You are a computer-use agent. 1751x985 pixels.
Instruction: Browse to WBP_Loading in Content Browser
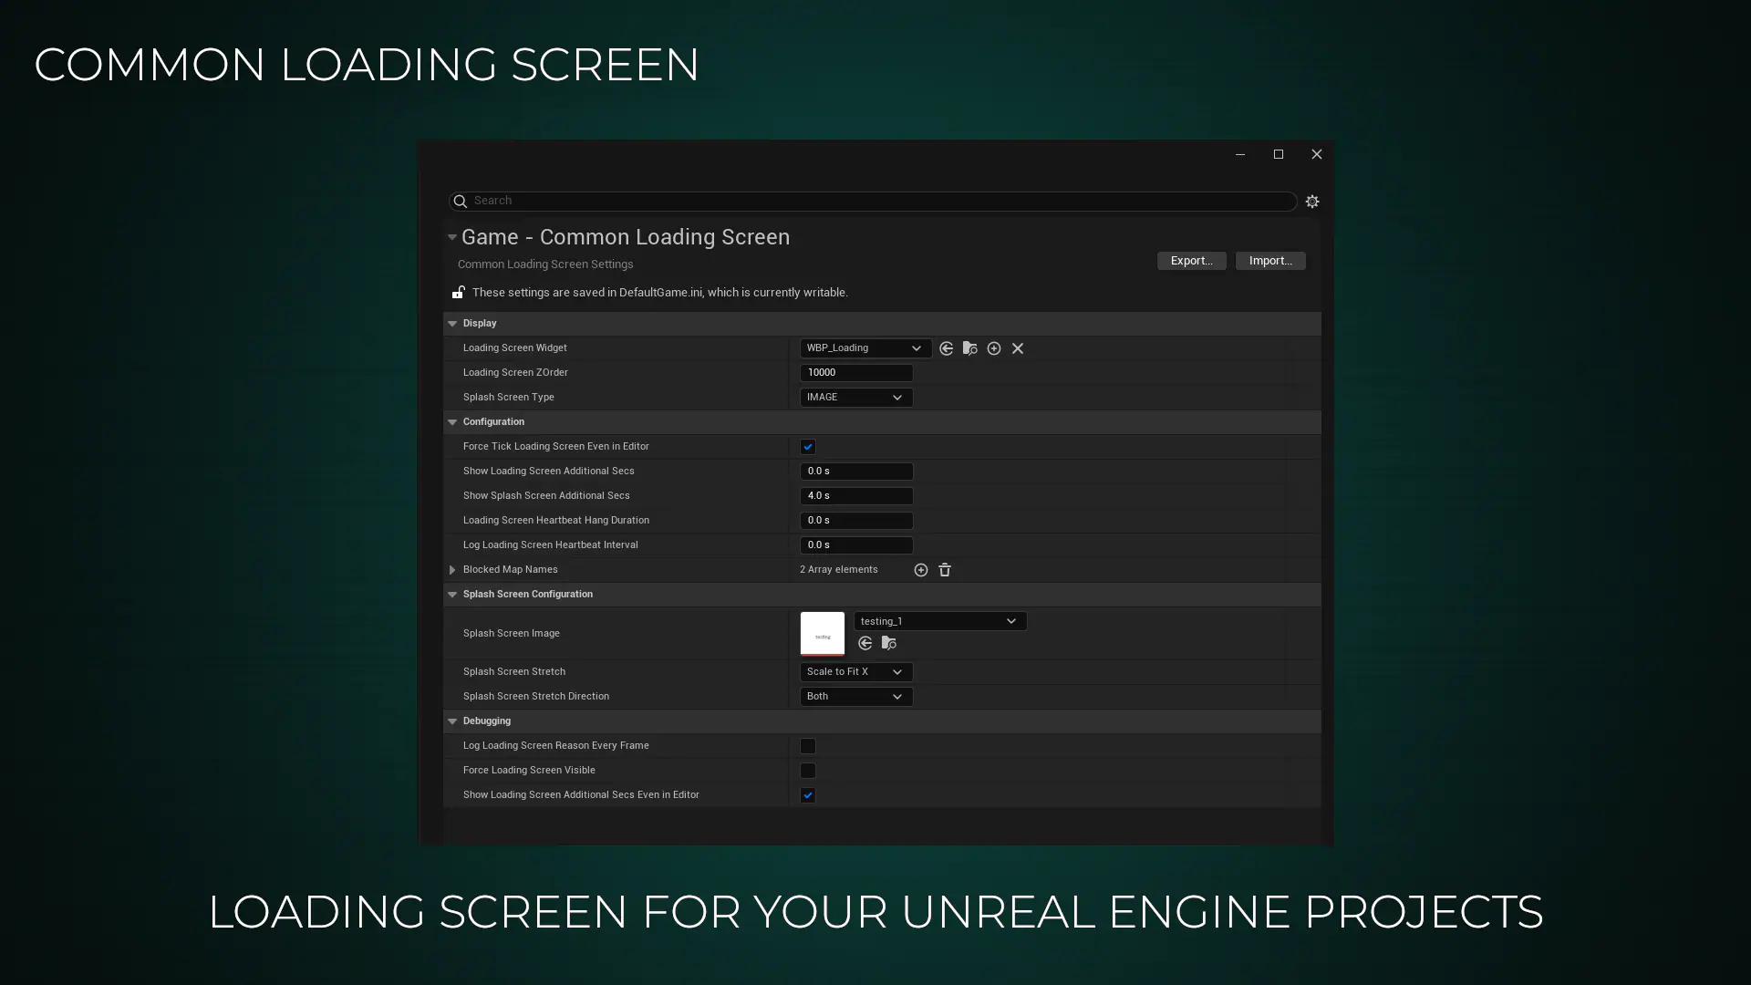click(970, 348)
